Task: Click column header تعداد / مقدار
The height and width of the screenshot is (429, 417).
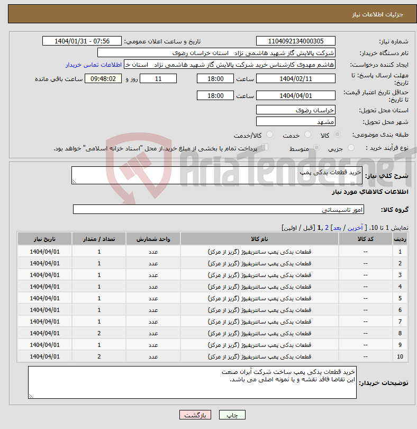Action: pos(99,239)
